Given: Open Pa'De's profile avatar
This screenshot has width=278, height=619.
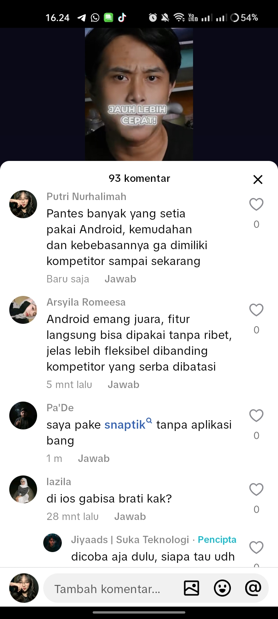Looking at the screenshot, I should point(23,416).
